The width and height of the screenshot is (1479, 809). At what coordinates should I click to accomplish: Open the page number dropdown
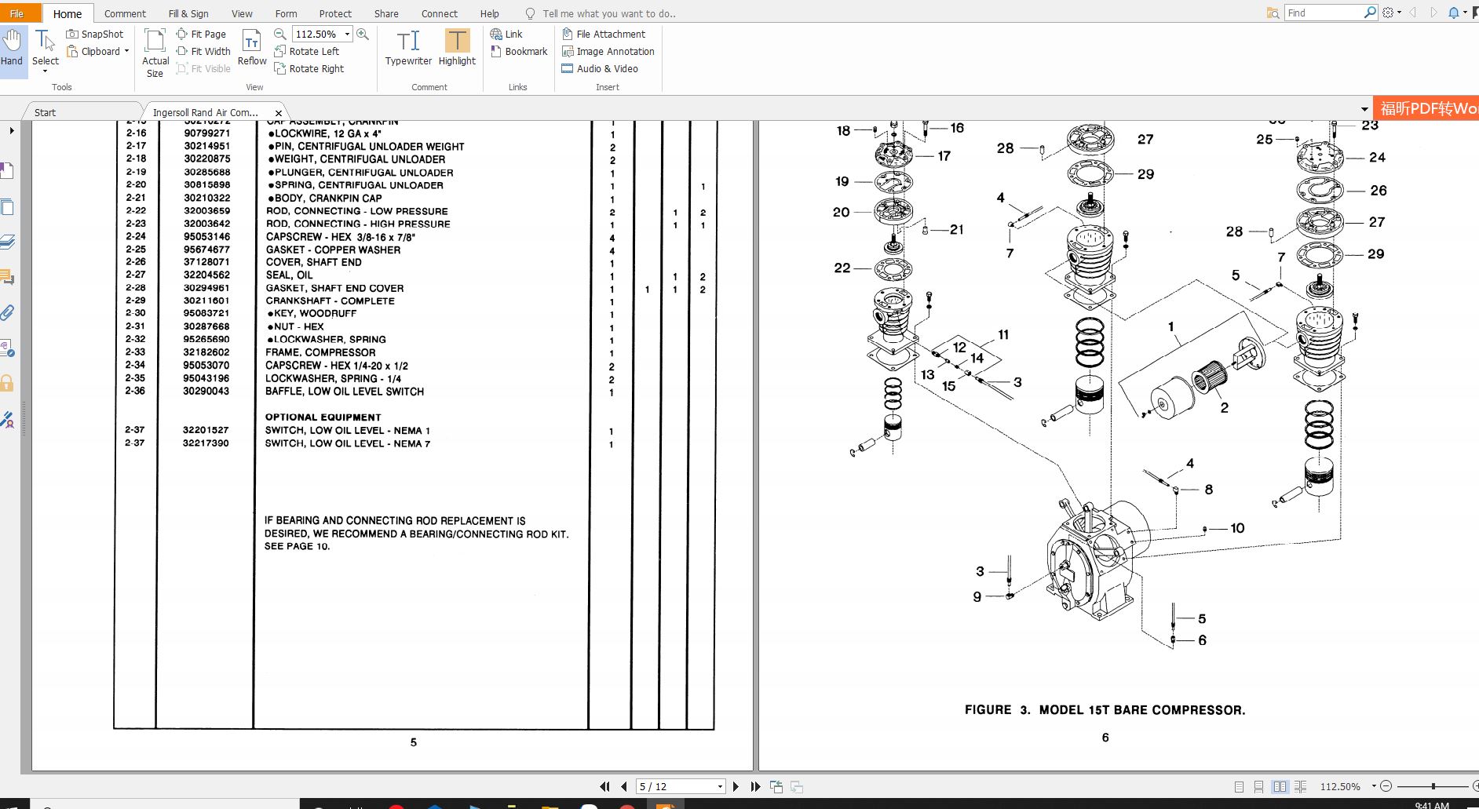(x=720, y=786)
